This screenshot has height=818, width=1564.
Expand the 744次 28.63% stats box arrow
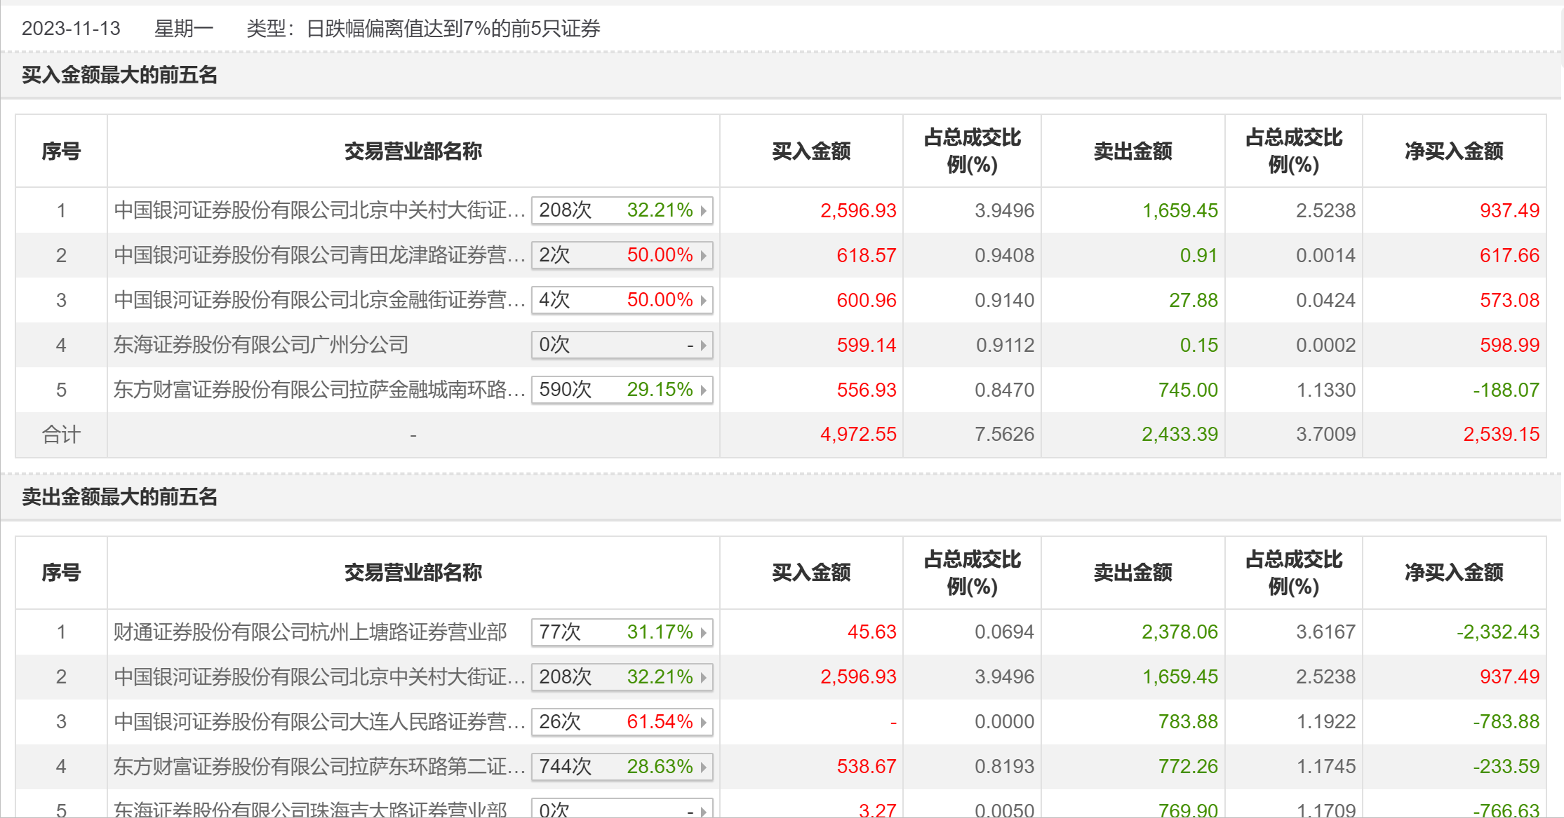[703, 767]
